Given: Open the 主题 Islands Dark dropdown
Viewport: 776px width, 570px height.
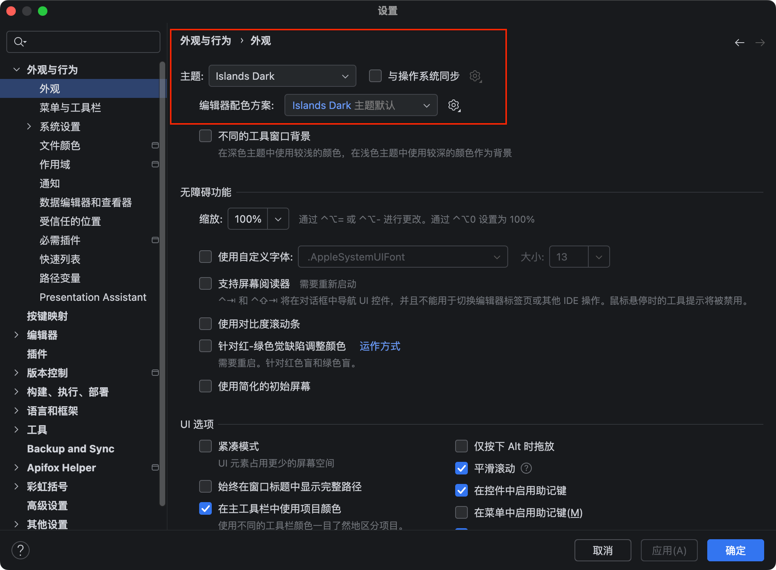Looking at the screenshot, I should point(282,76).
